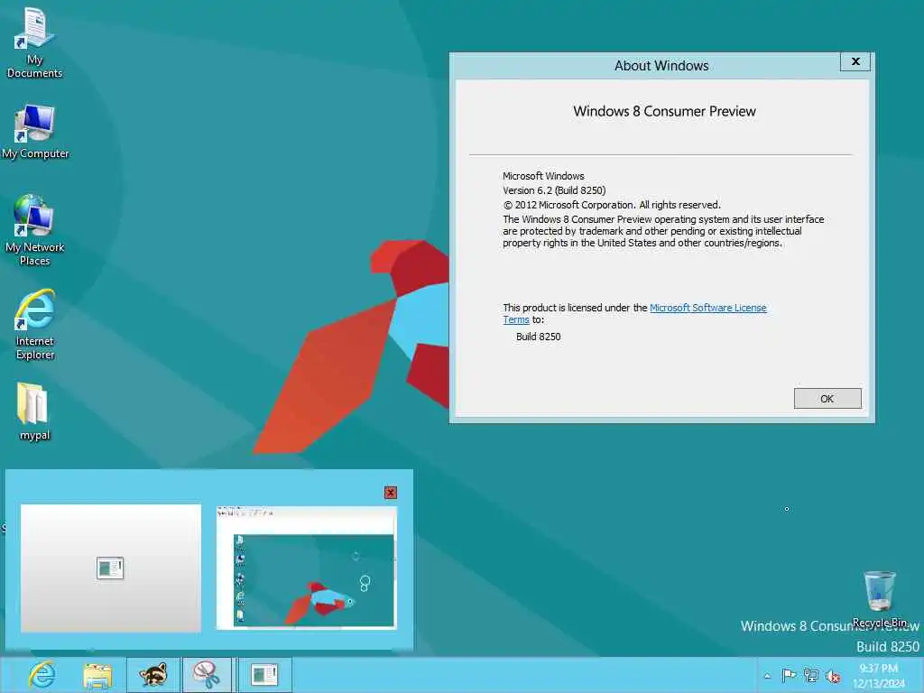This screenshot has height=693, width=924.
Task: Open the Action Center flag icon
Action: (x=789, y=675)
